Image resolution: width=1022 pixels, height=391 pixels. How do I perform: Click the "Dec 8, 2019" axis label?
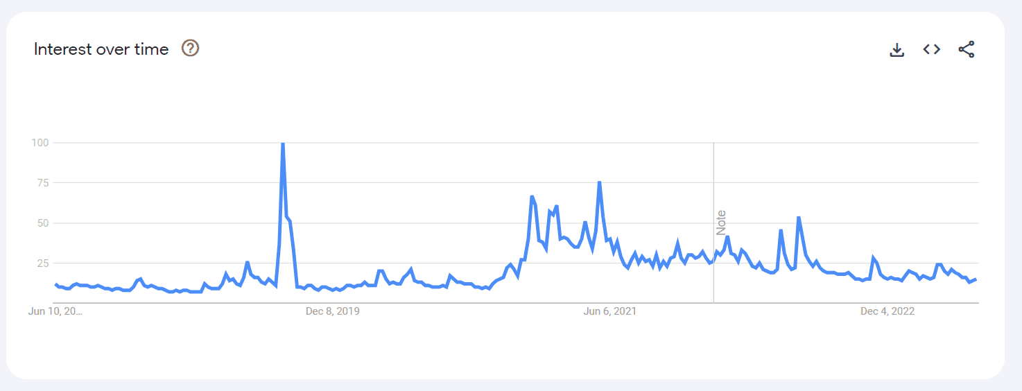333,311
